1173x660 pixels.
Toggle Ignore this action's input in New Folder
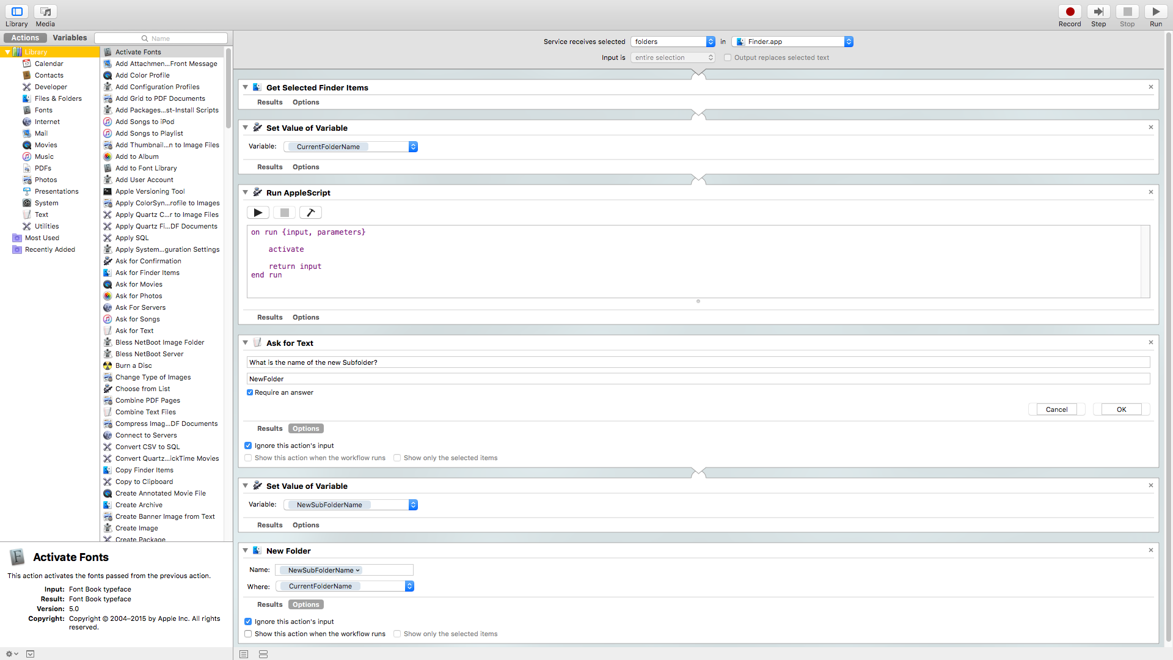(x=248, y=621)
